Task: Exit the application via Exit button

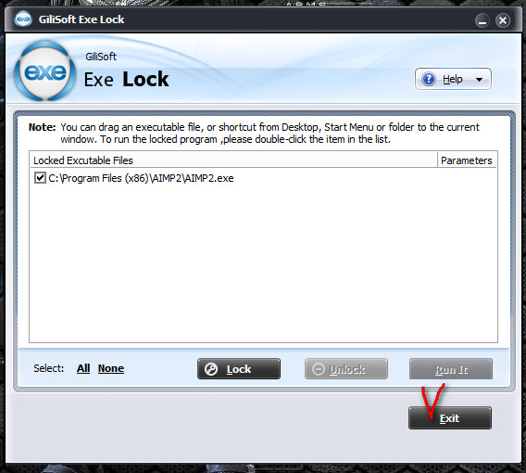Action: tap(450, 418)
